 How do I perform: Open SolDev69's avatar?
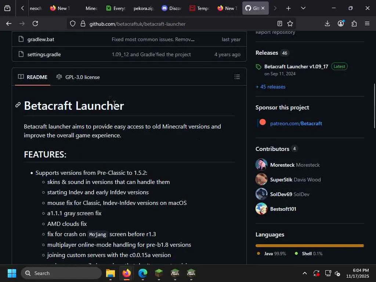(x=261, y=194)
